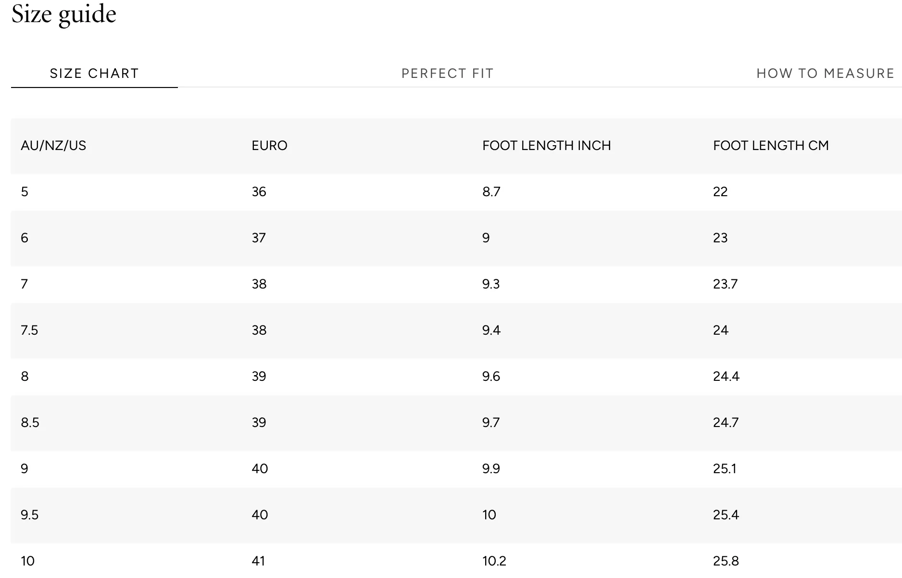Image resolution: width=902 pixels, height=578 pixels.
Task: Select the AU size 7.5 cell
Action: [x=29, y=330]
